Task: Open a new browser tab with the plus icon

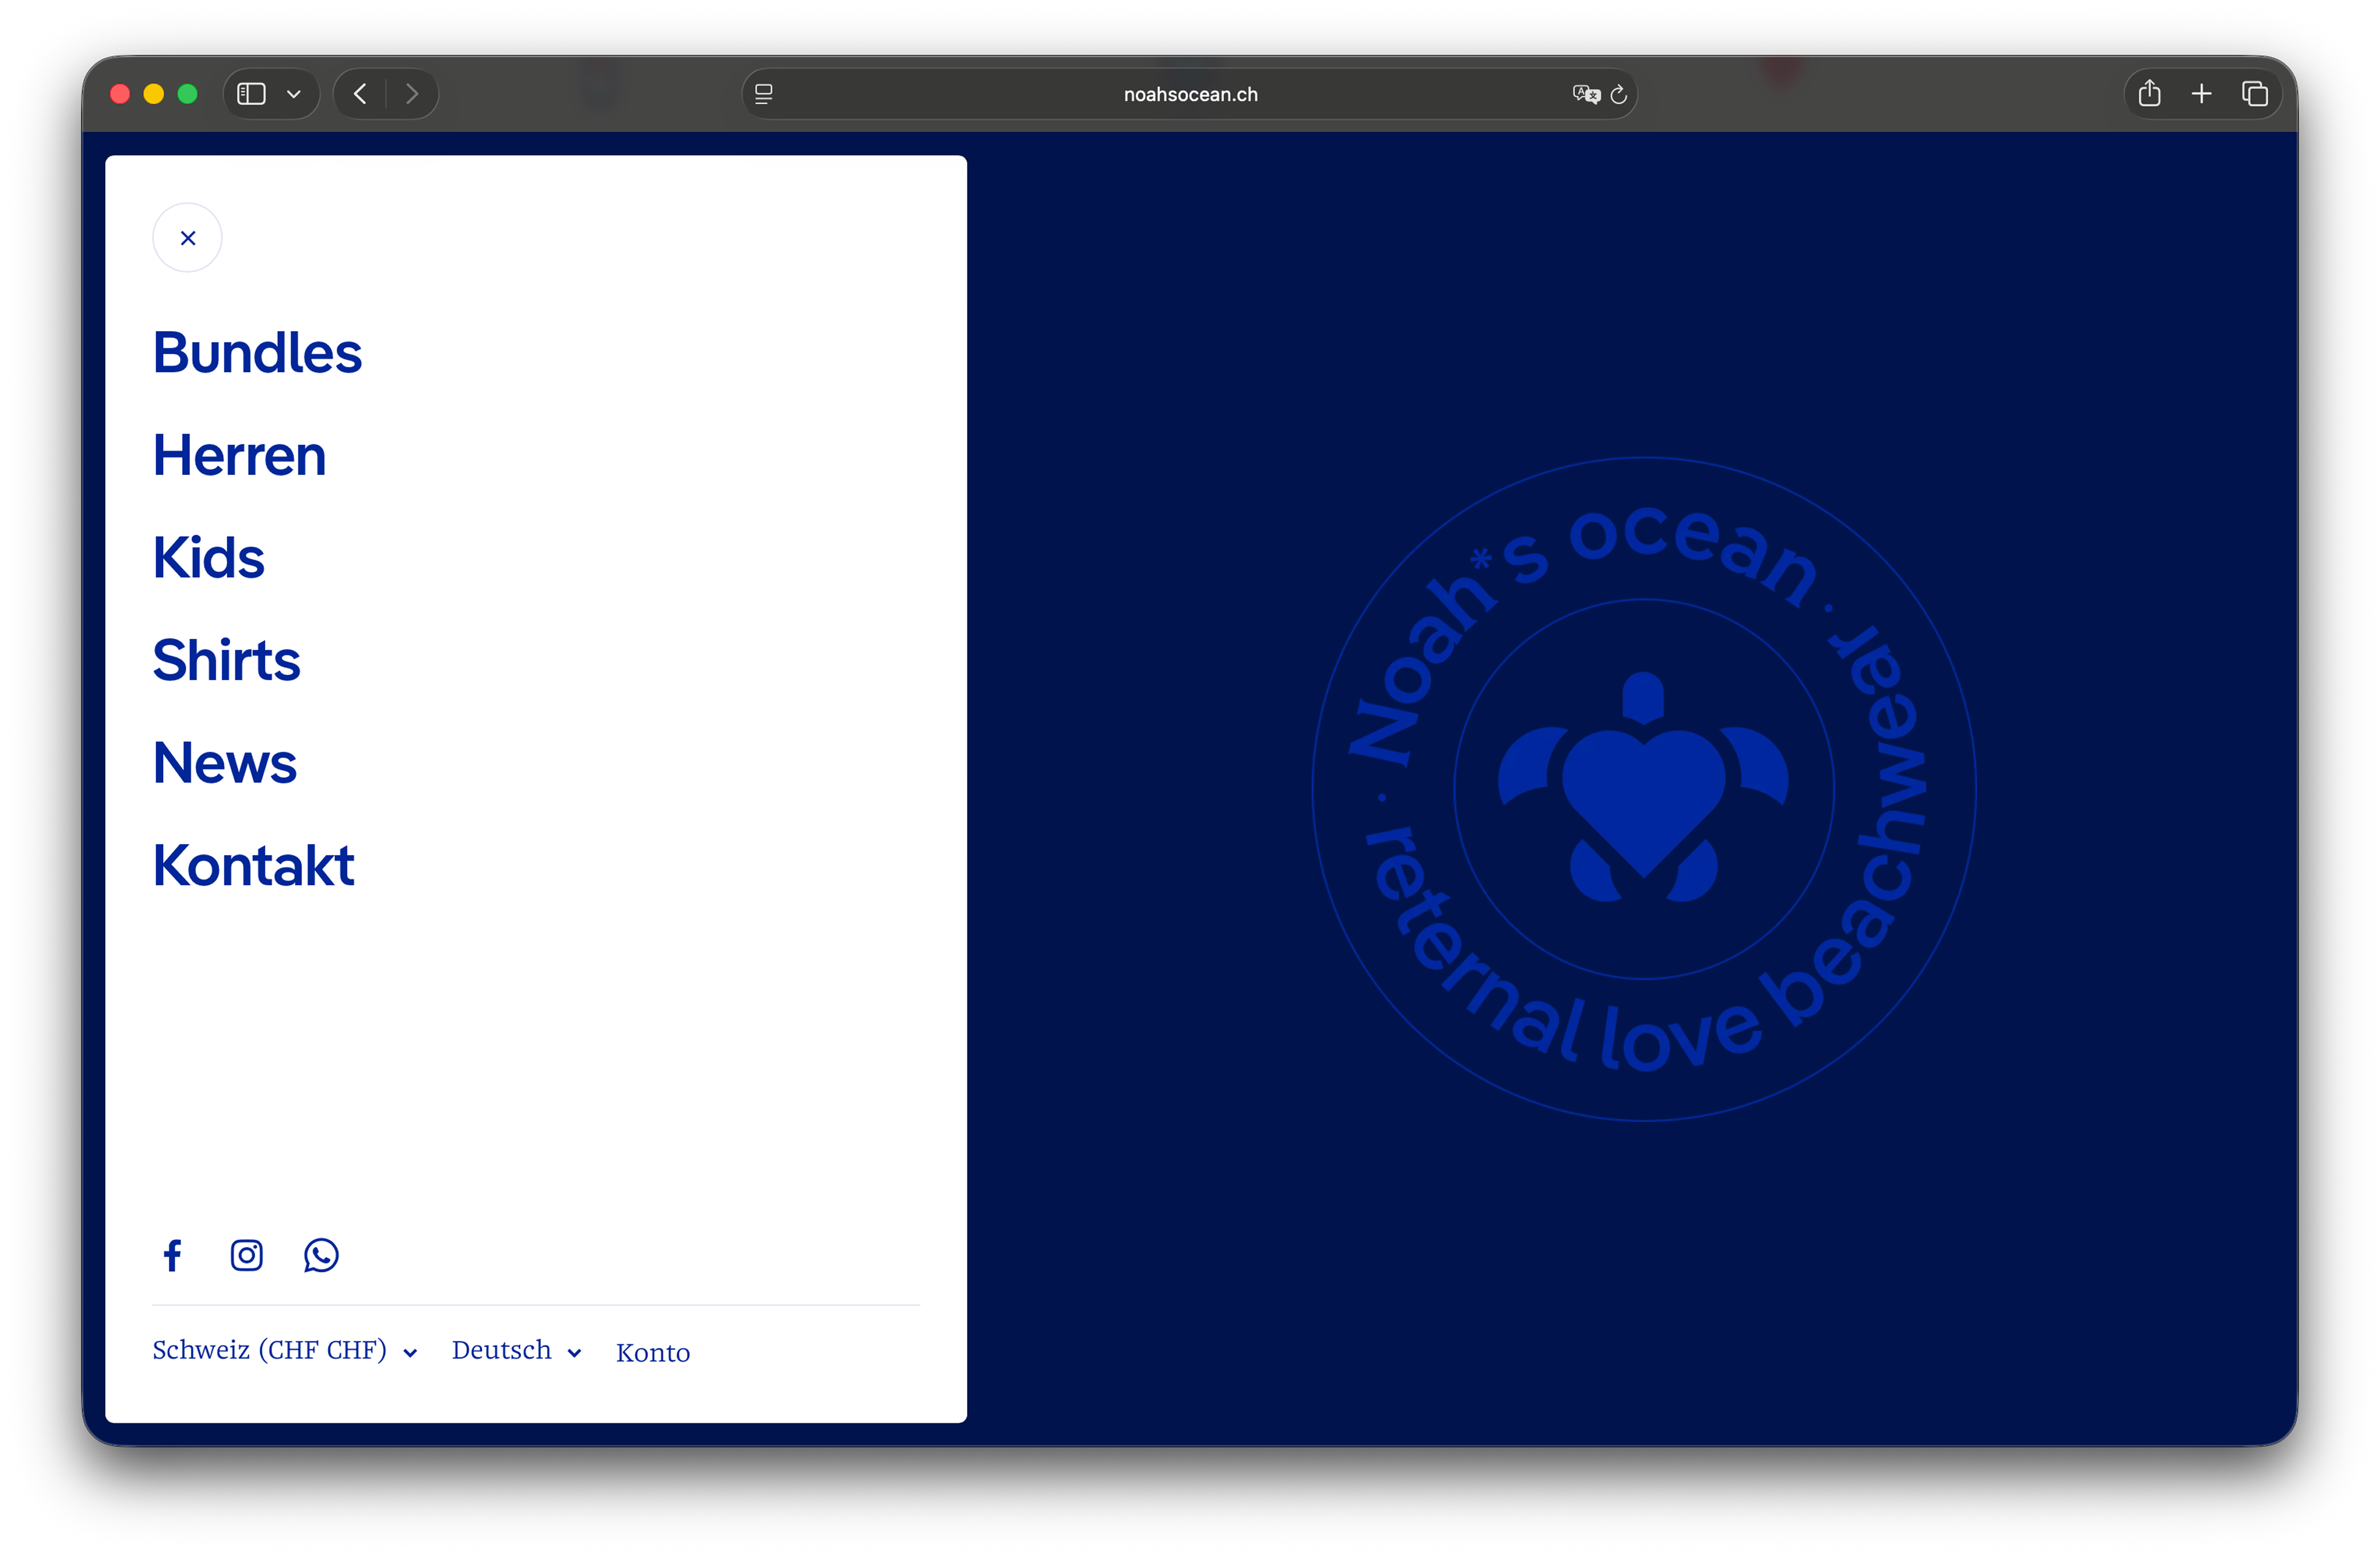Action: coord(2202,93)
